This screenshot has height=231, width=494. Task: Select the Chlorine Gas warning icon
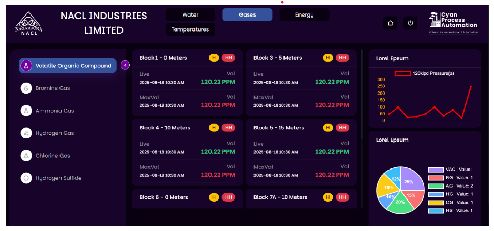point(26,156)
